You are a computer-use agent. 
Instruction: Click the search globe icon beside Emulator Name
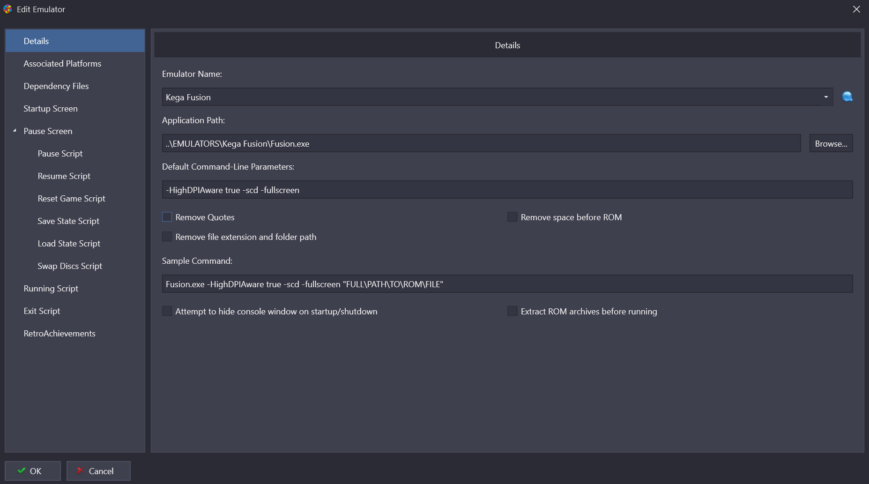pos(847,97)
